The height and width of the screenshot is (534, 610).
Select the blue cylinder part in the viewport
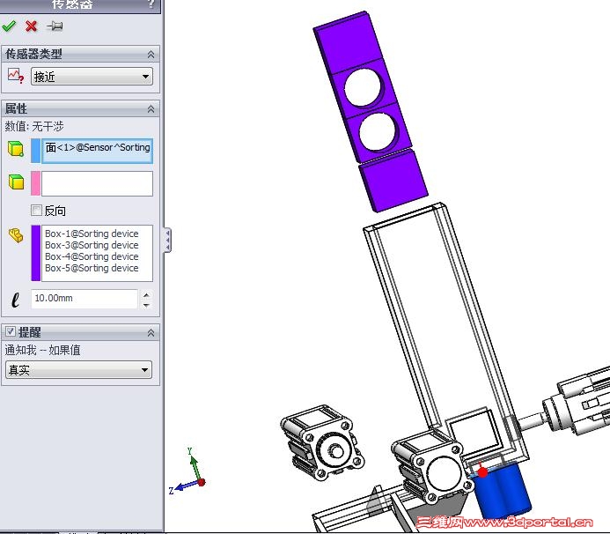tap(503, 491)
